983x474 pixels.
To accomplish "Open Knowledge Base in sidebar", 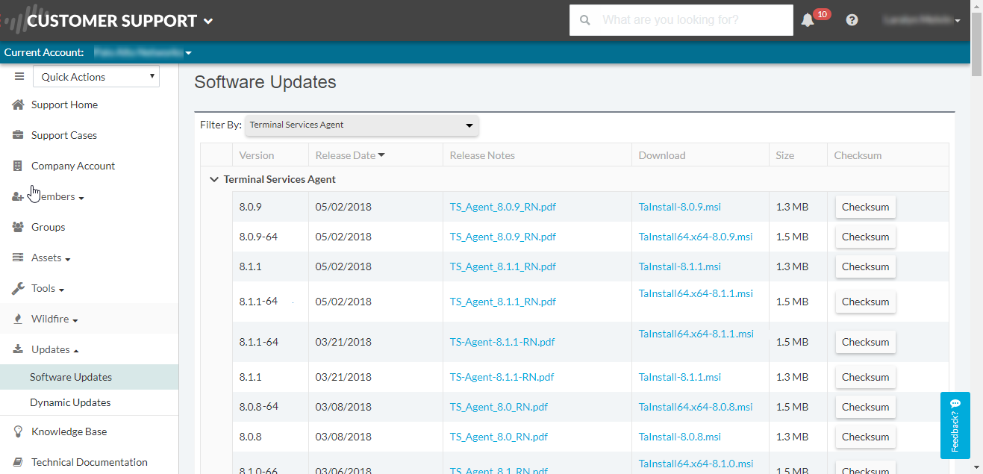I will [69, 431].
